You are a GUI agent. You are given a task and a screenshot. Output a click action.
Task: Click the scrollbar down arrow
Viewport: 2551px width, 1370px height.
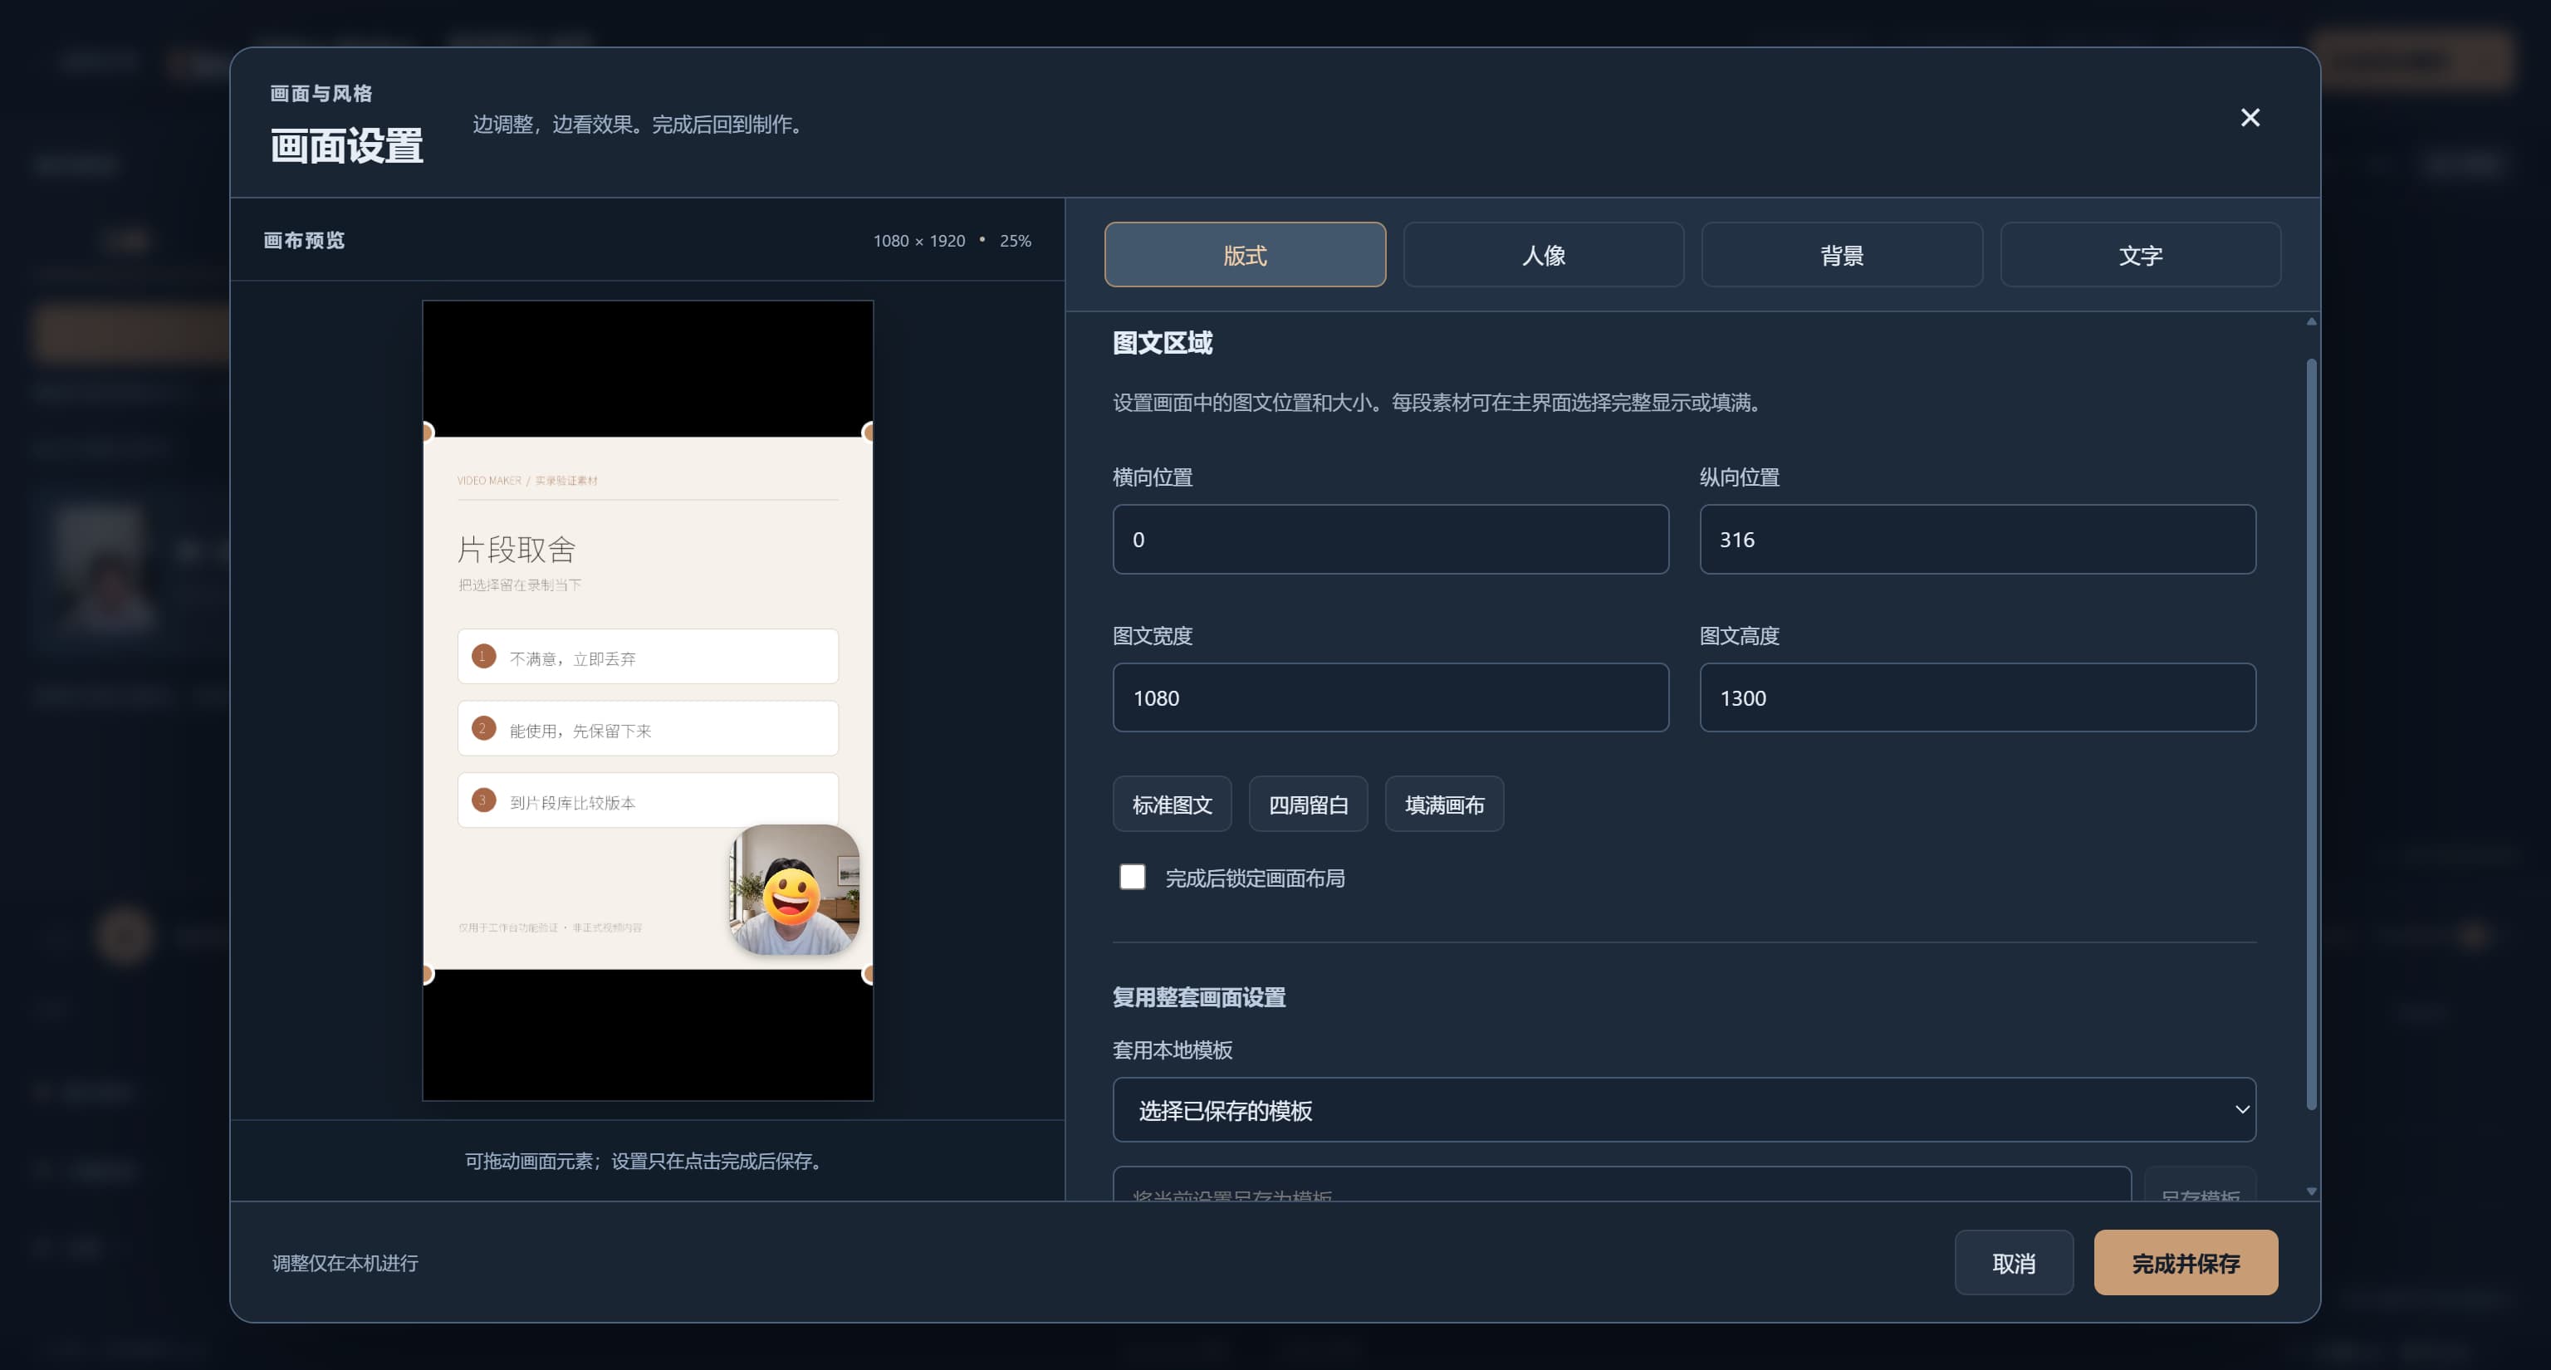coord(2311,1191)
